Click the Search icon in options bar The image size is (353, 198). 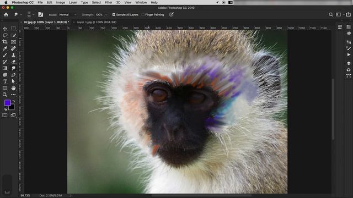[x=331, y=15]
